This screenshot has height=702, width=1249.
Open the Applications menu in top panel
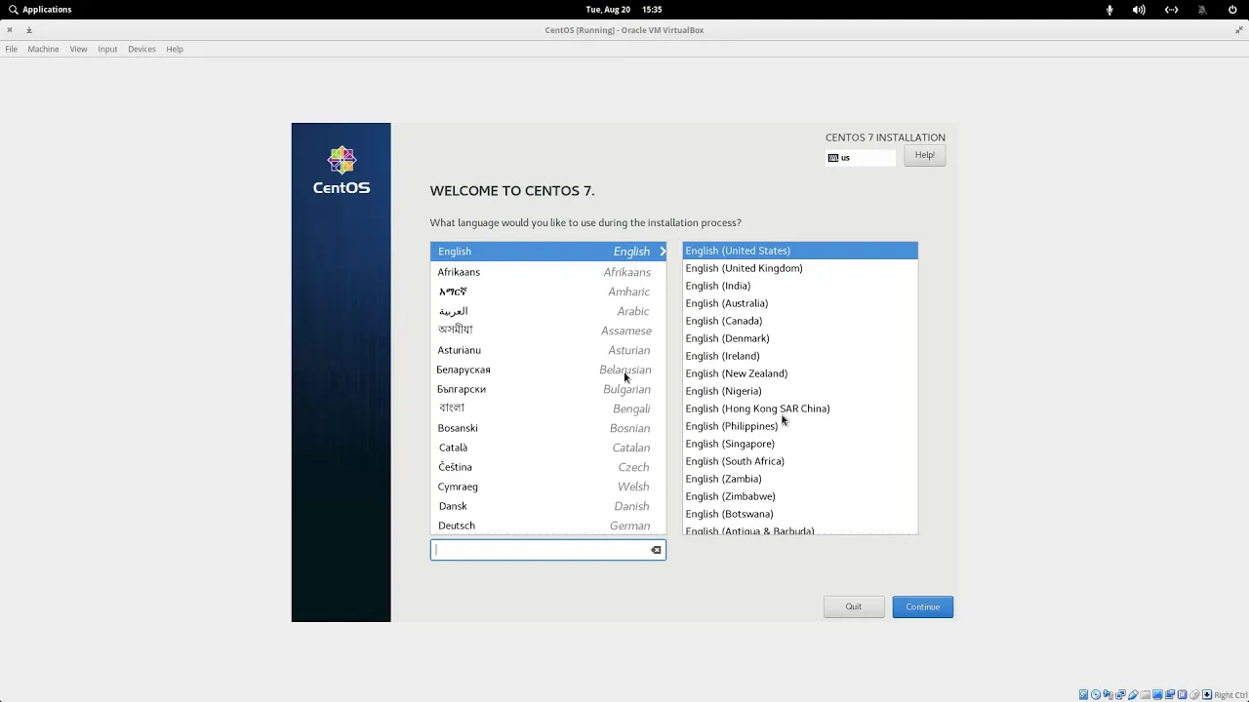click(x=39, y=9)
